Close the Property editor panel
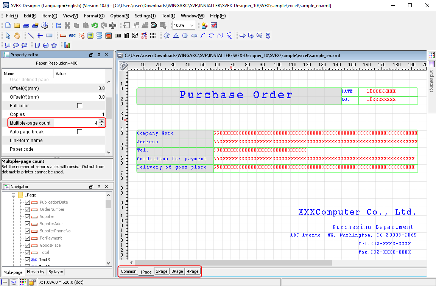The width and height of the screenshot is (436, 286). click(106, 55)
